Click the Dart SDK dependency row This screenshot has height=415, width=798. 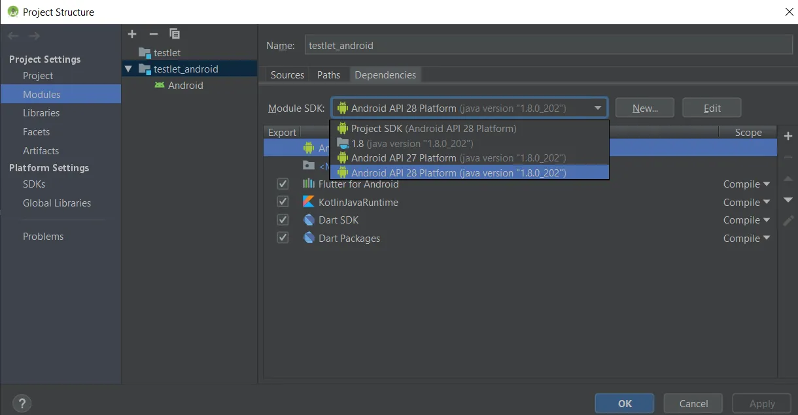520,220
